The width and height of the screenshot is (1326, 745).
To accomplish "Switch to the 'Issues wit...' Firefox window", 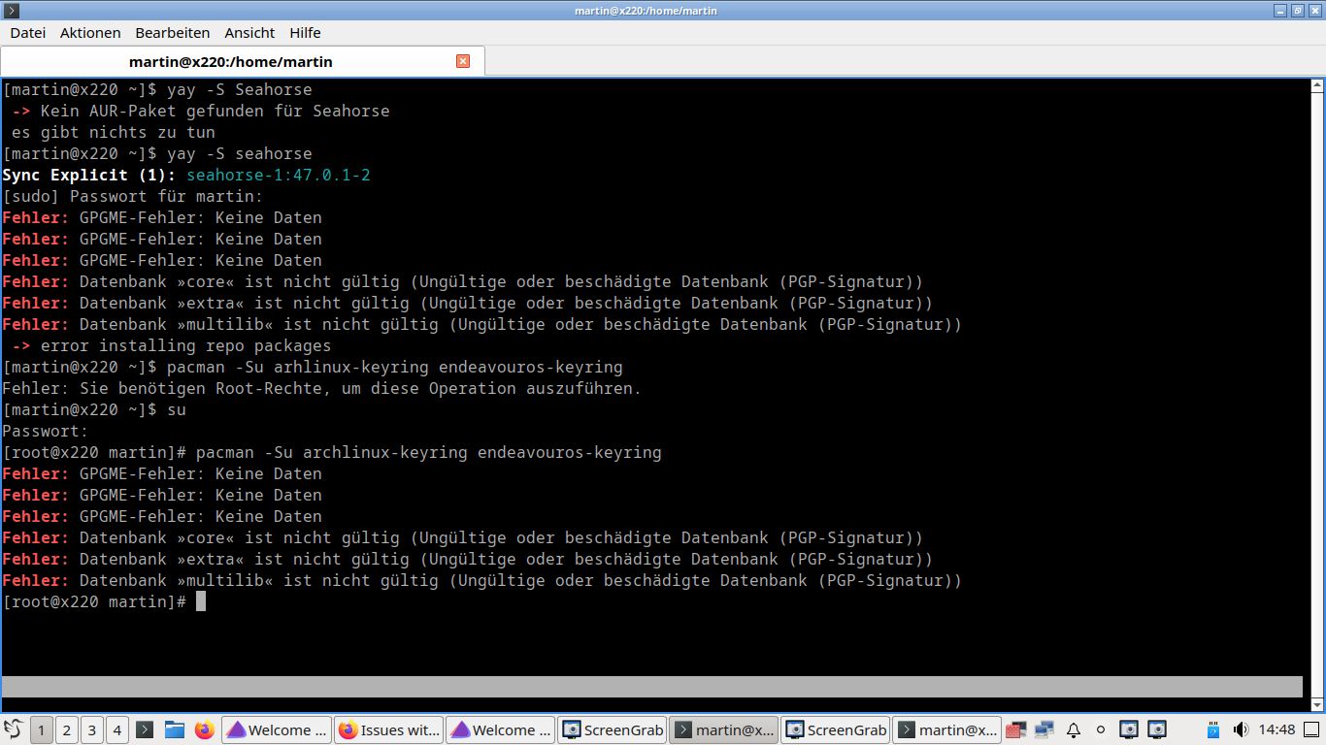I will coord(388,729).
